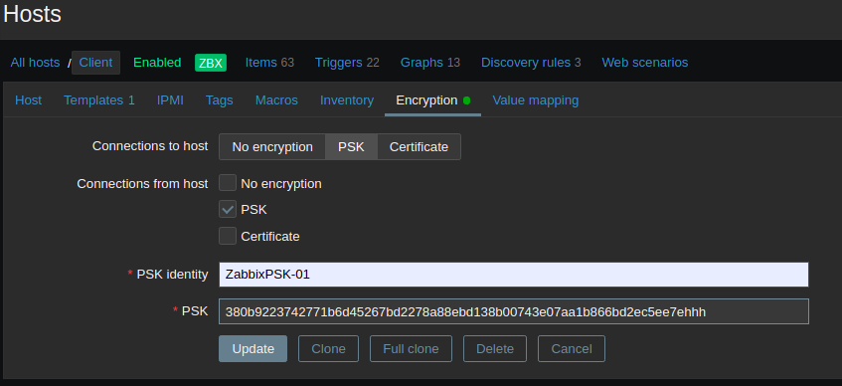Go to the Macros tab
The height and width of the screenshot is (386, 842).
[x=276, y=100]
